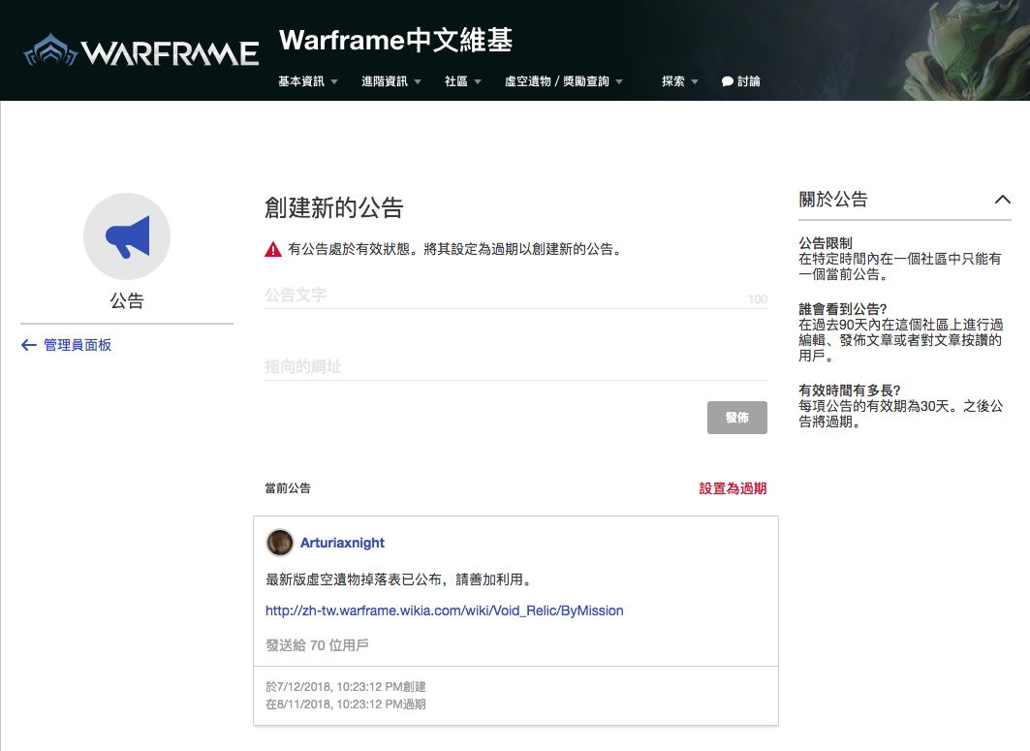Click the warning message 有公告處於有效狀態
The image size is (1030, 751).
pos(454,250)
